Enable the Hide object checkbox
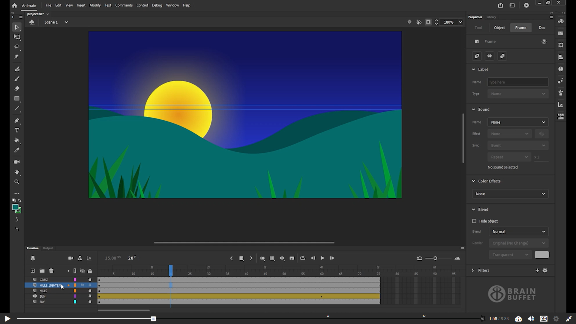 (474, 221)
